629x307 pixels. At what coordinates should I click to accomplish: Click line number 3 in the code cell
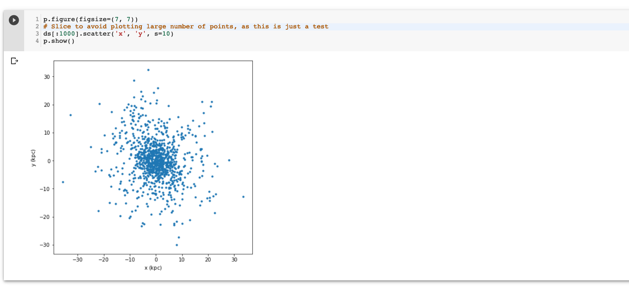[36, 34]
